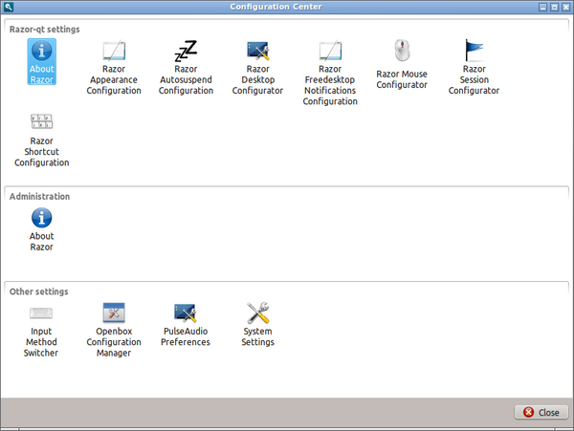The height and width of the screenshot is (431, 574).
Task: Open Razor Autosuspend Configuration
Action: (186, 68)
